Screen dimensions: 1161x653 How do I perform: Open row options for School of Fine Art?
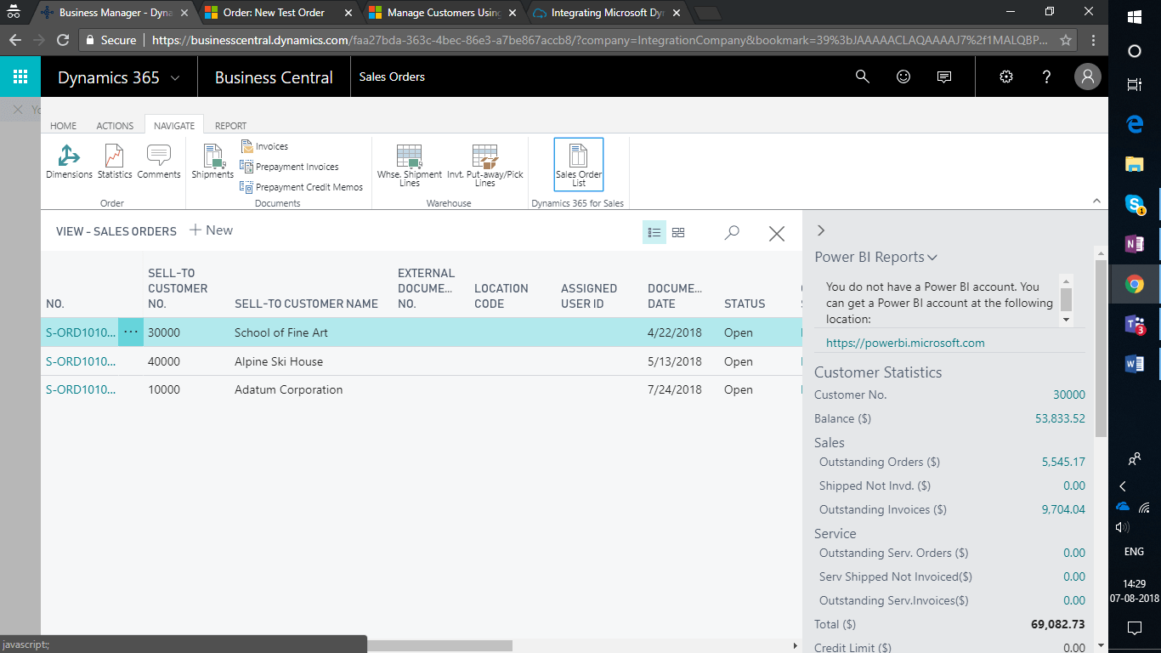pos(130,332)
